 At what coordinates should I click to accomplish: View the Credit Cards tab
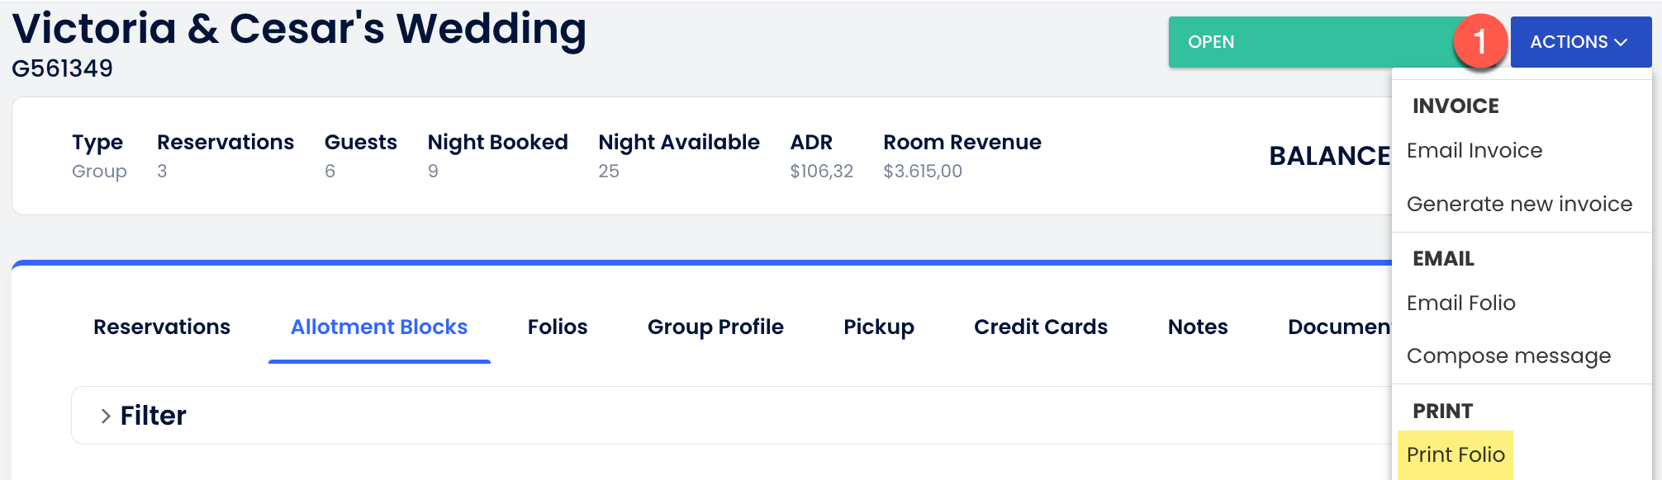pyautogui.click(x=1040, y=327)
